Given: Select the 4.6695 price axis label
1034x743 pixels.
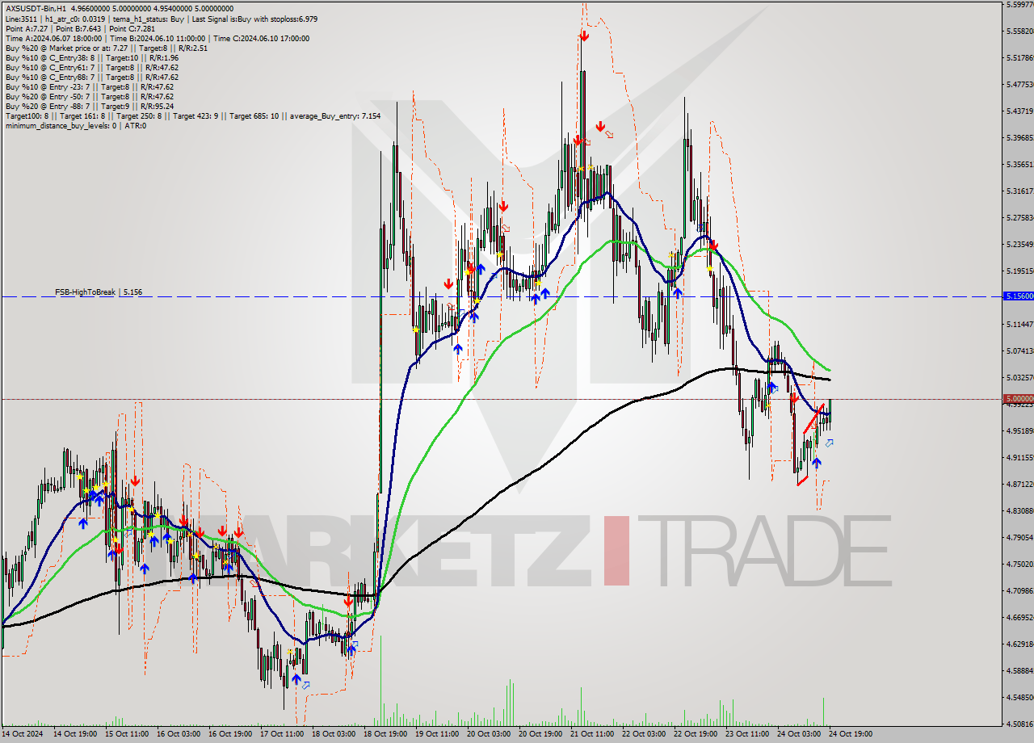Looking at the screenshot, I should [1019, 618].
